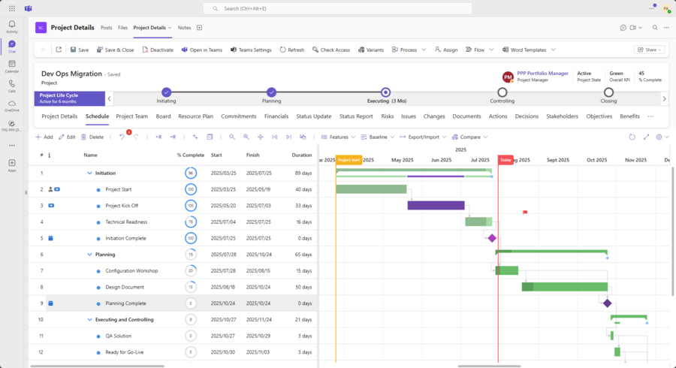
Task: Open Gantt settings gear icon
Action: click(x=659, y=137)
